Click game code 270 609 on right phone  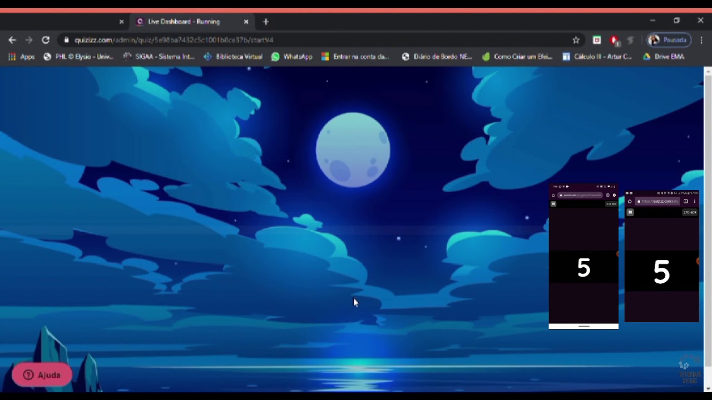(690, 212)
